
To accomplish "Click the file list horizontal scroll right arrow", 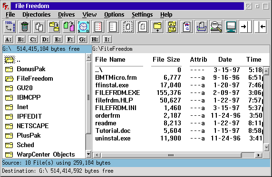I will [259, 155].
